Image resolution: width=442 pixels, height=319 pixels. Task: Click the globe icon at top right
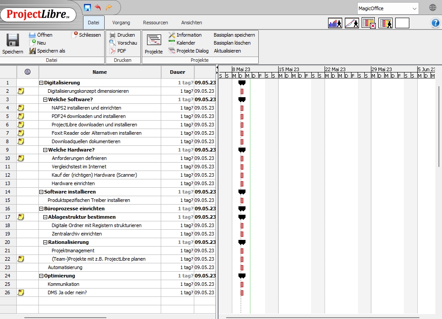click(433, 8)
